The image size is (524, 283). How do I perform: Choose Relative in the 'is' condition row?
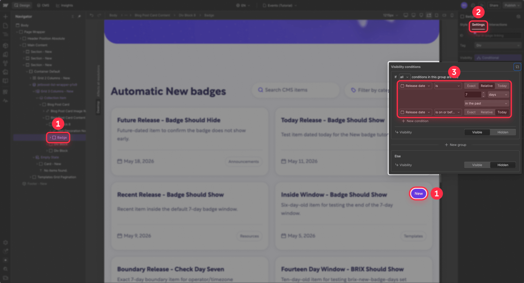coord(487,86)
